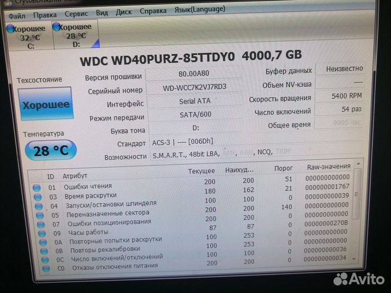Image resolution: width=391 pixels, height=293 pixels.
Task: Click status icon for attribute 05 Переназначенные сектора
Action: [x=40, y=215]
